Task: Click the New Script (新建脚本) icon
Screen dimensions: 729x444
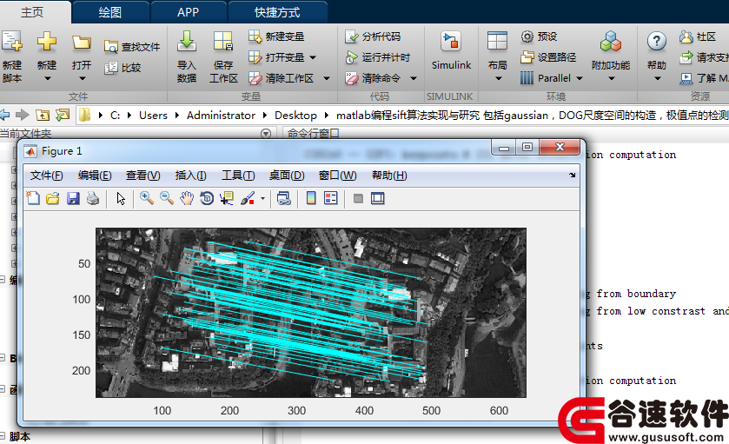Action: click(x=11, y=41)
